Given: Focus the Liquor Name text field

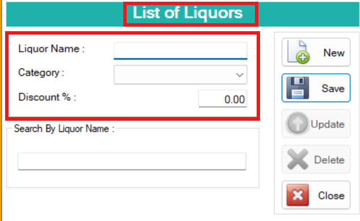Looking at the screenshot, I should coord(181,51).
